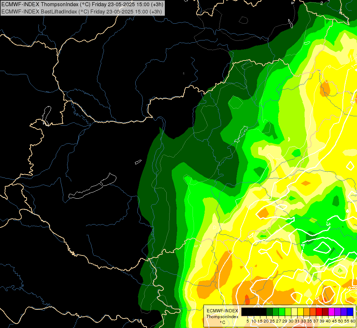Click the legend tick value '10'
The image size is (357, 328).
tap(254, 321)
